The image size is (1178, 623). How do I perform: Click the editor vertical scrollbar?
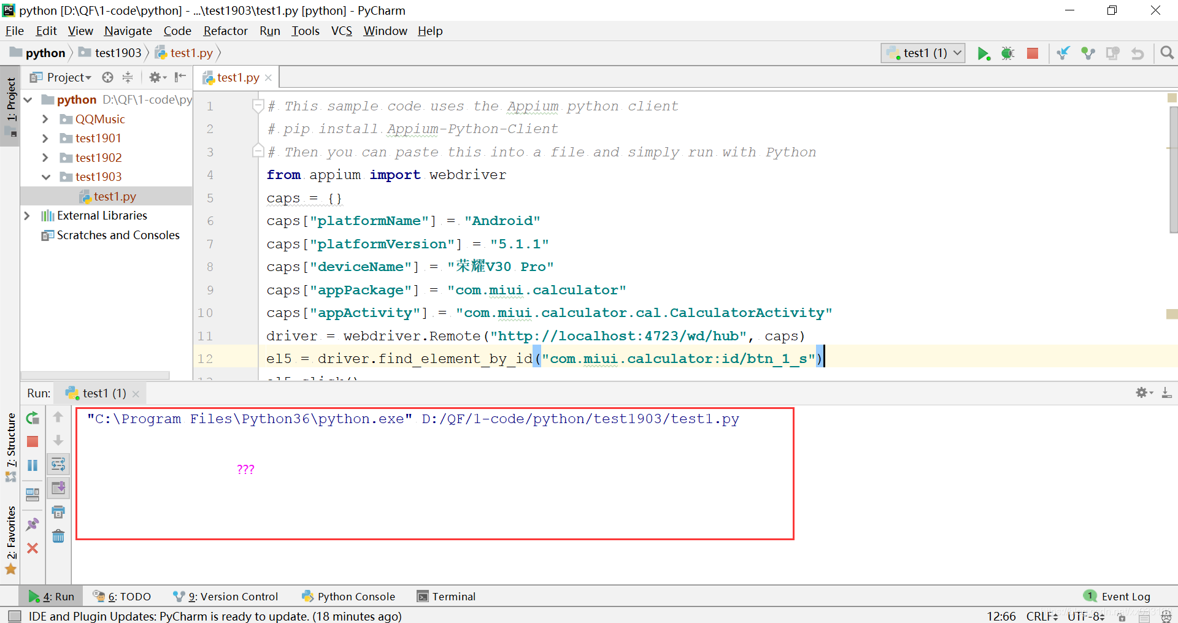coord(1173,170)
